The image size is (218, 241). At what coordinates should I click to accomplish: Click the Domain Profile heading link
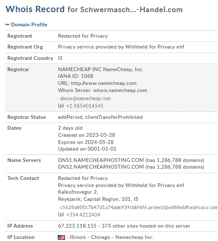[x=29, y=25]
